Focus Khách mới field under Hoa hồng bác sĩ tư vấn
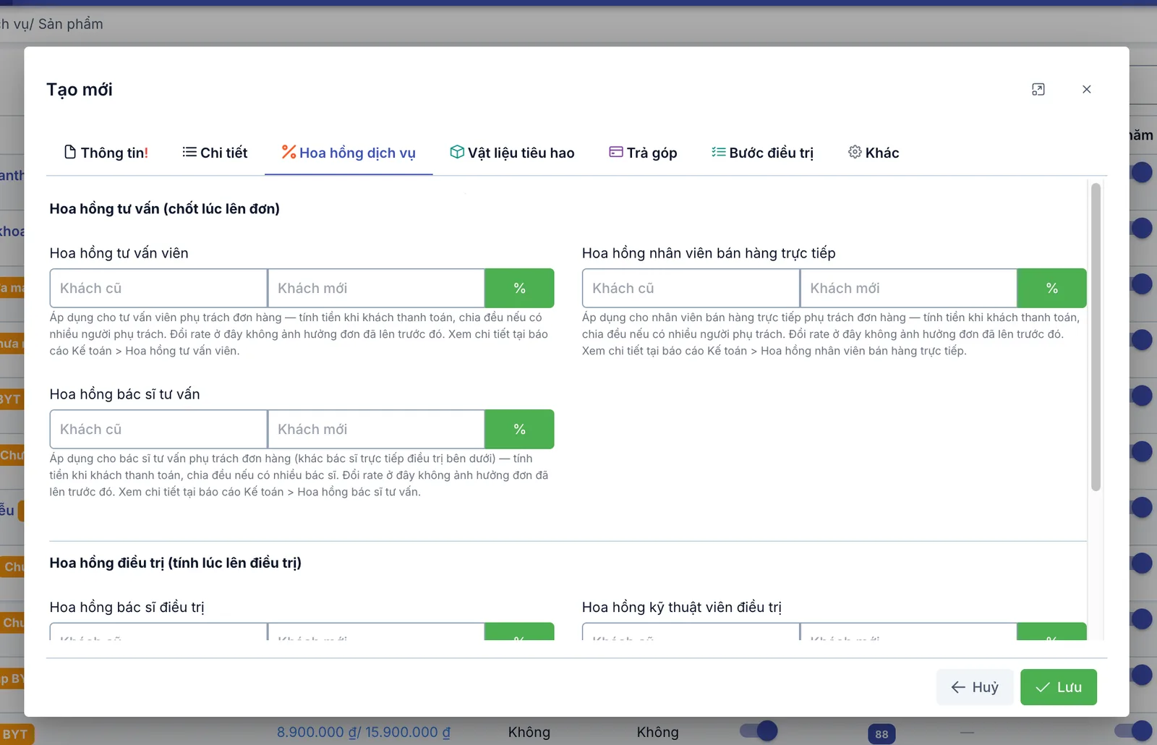This screenshot has width=1157, height=745. [x=376, y=429]
